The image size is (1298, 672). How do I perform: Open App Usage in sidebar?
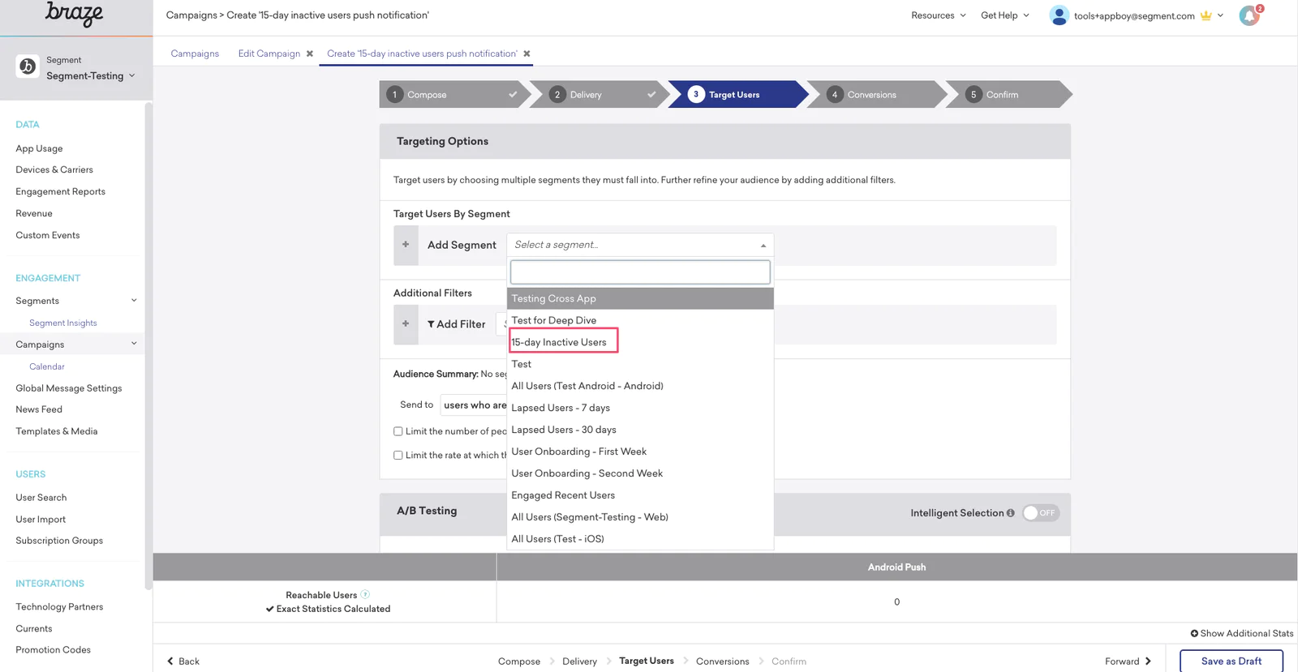point(39,148)
